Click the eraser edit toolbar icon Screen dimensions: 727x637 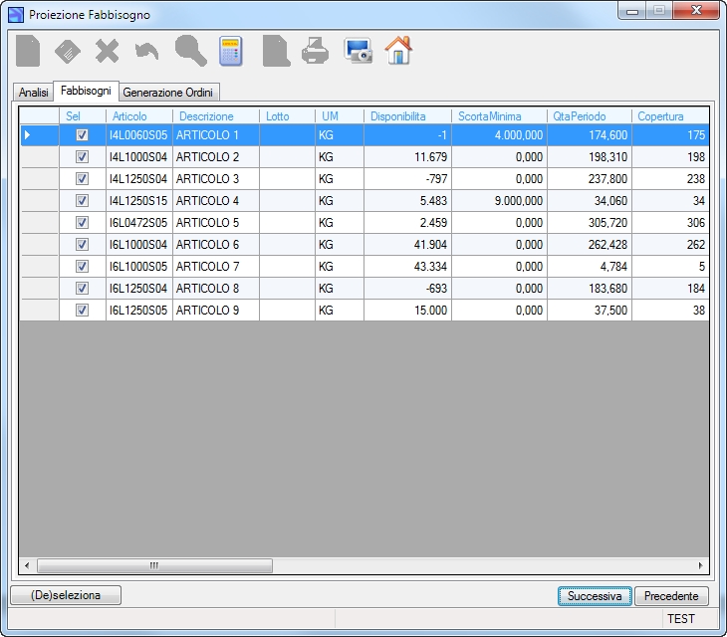pyautogui.click(x=68, y=51)
